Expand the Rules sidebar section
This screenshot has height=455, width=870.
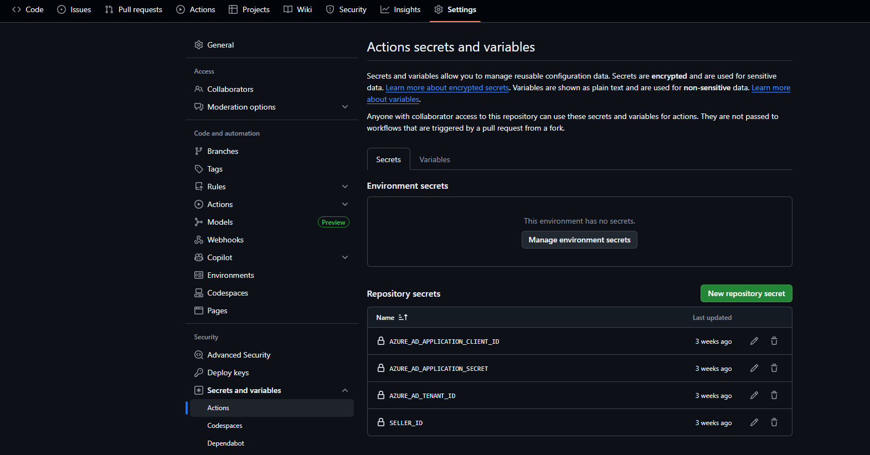click(x=345, y=187)
